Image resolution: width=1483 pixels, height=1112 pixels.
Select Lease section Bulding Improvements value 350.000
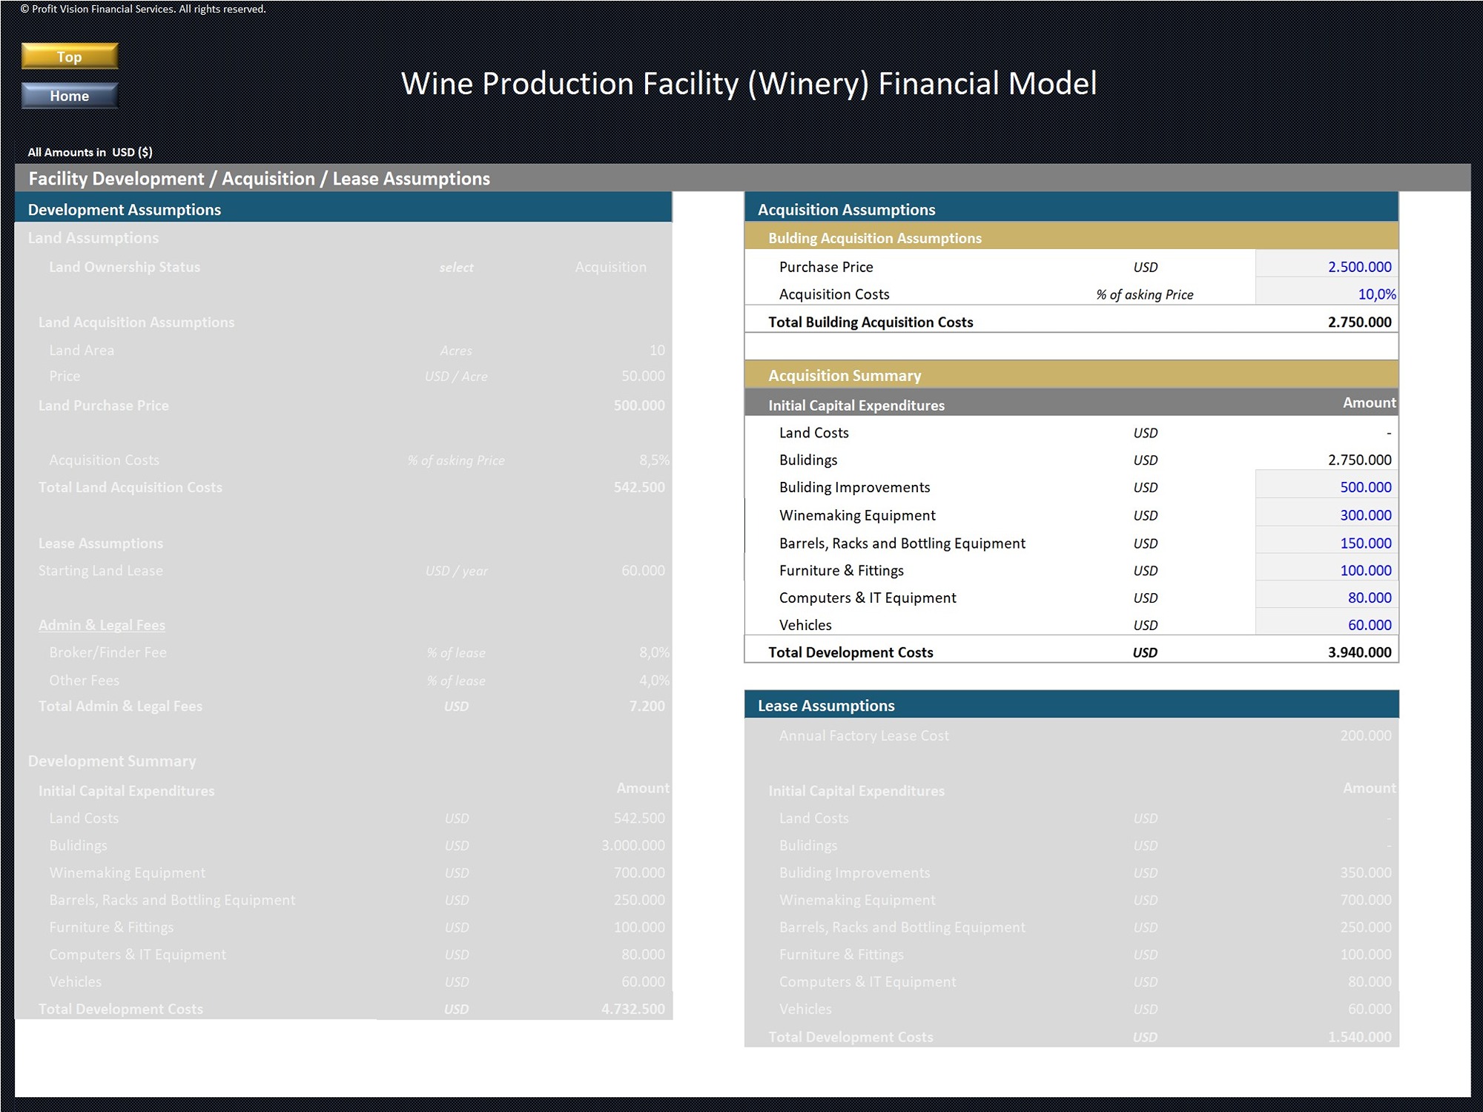click(1366, 873)
